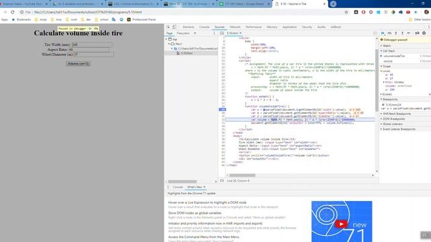The image size is (431, 242).
Task: Toggle breakpoint on line 29 gutter
Action: click(x=222, y=110)
